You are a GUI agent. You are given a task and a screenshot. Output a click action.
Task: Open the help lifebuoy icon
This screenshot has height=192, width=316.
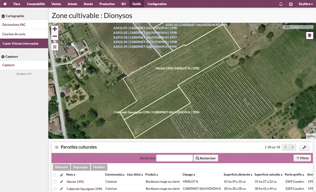pos(291,4)
